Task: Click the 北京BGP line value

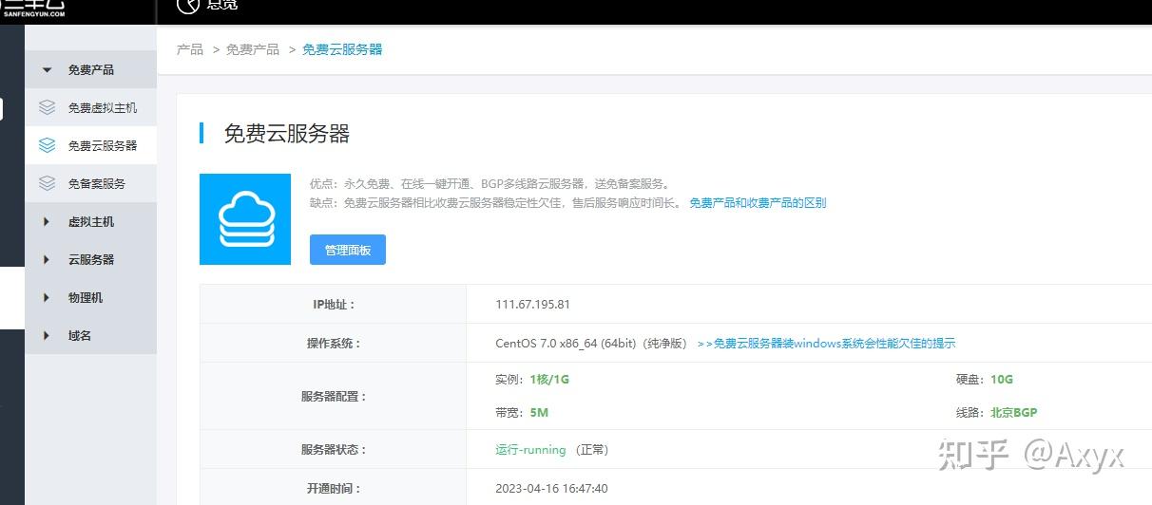Action: pyautogui.click(x=1014, y=413)
